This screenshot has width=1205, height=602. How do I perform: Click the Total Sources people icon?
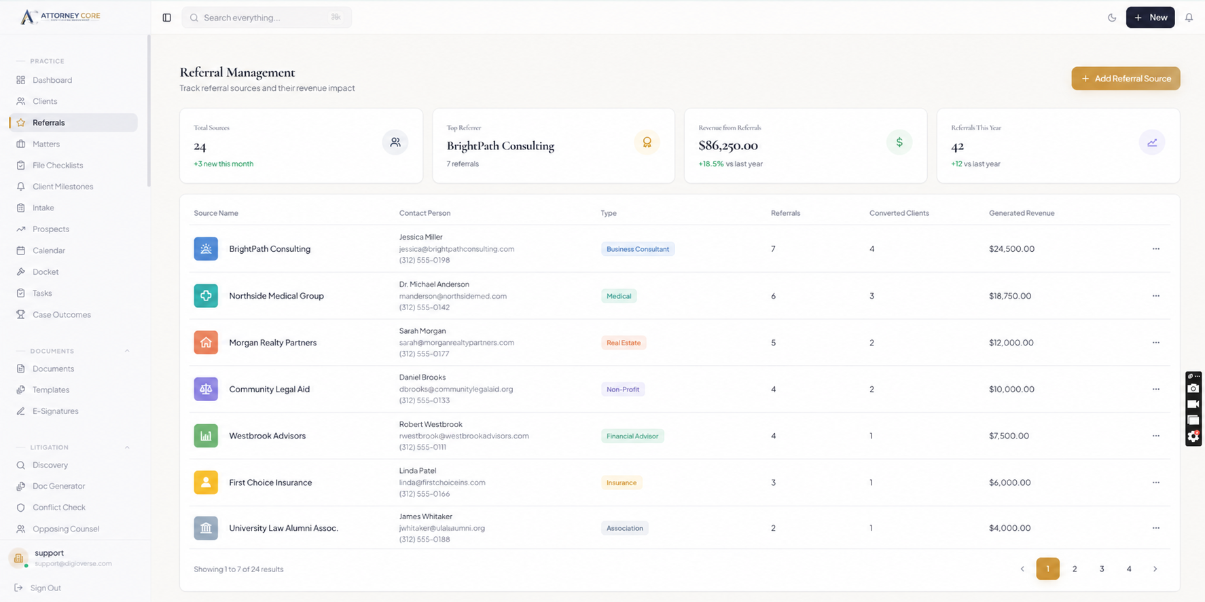click(x=395, y=143)
